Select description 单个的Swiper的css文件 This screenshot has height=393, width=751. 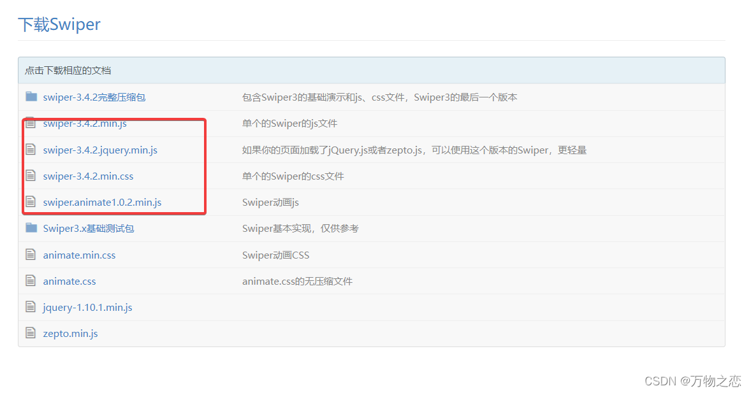click(293, 176)
